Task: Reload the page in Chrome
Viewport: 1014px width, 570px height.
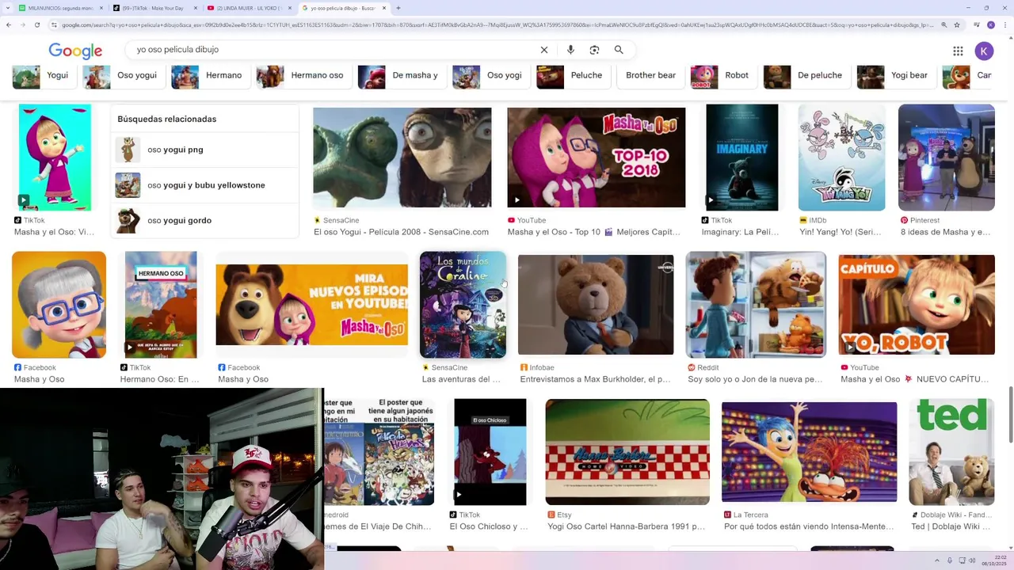Action: [x=36, y=25]
